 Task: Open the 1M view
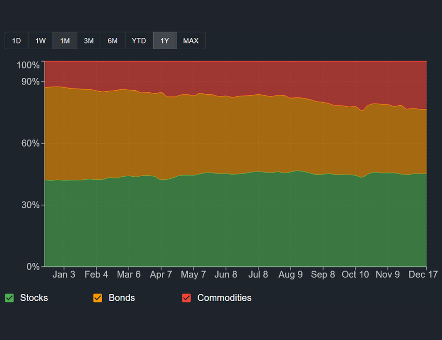64,40
